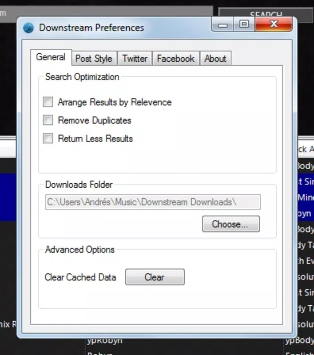The image size is (314, 355).
Task: Click the Choose... folder button
Action: (231, 224)
